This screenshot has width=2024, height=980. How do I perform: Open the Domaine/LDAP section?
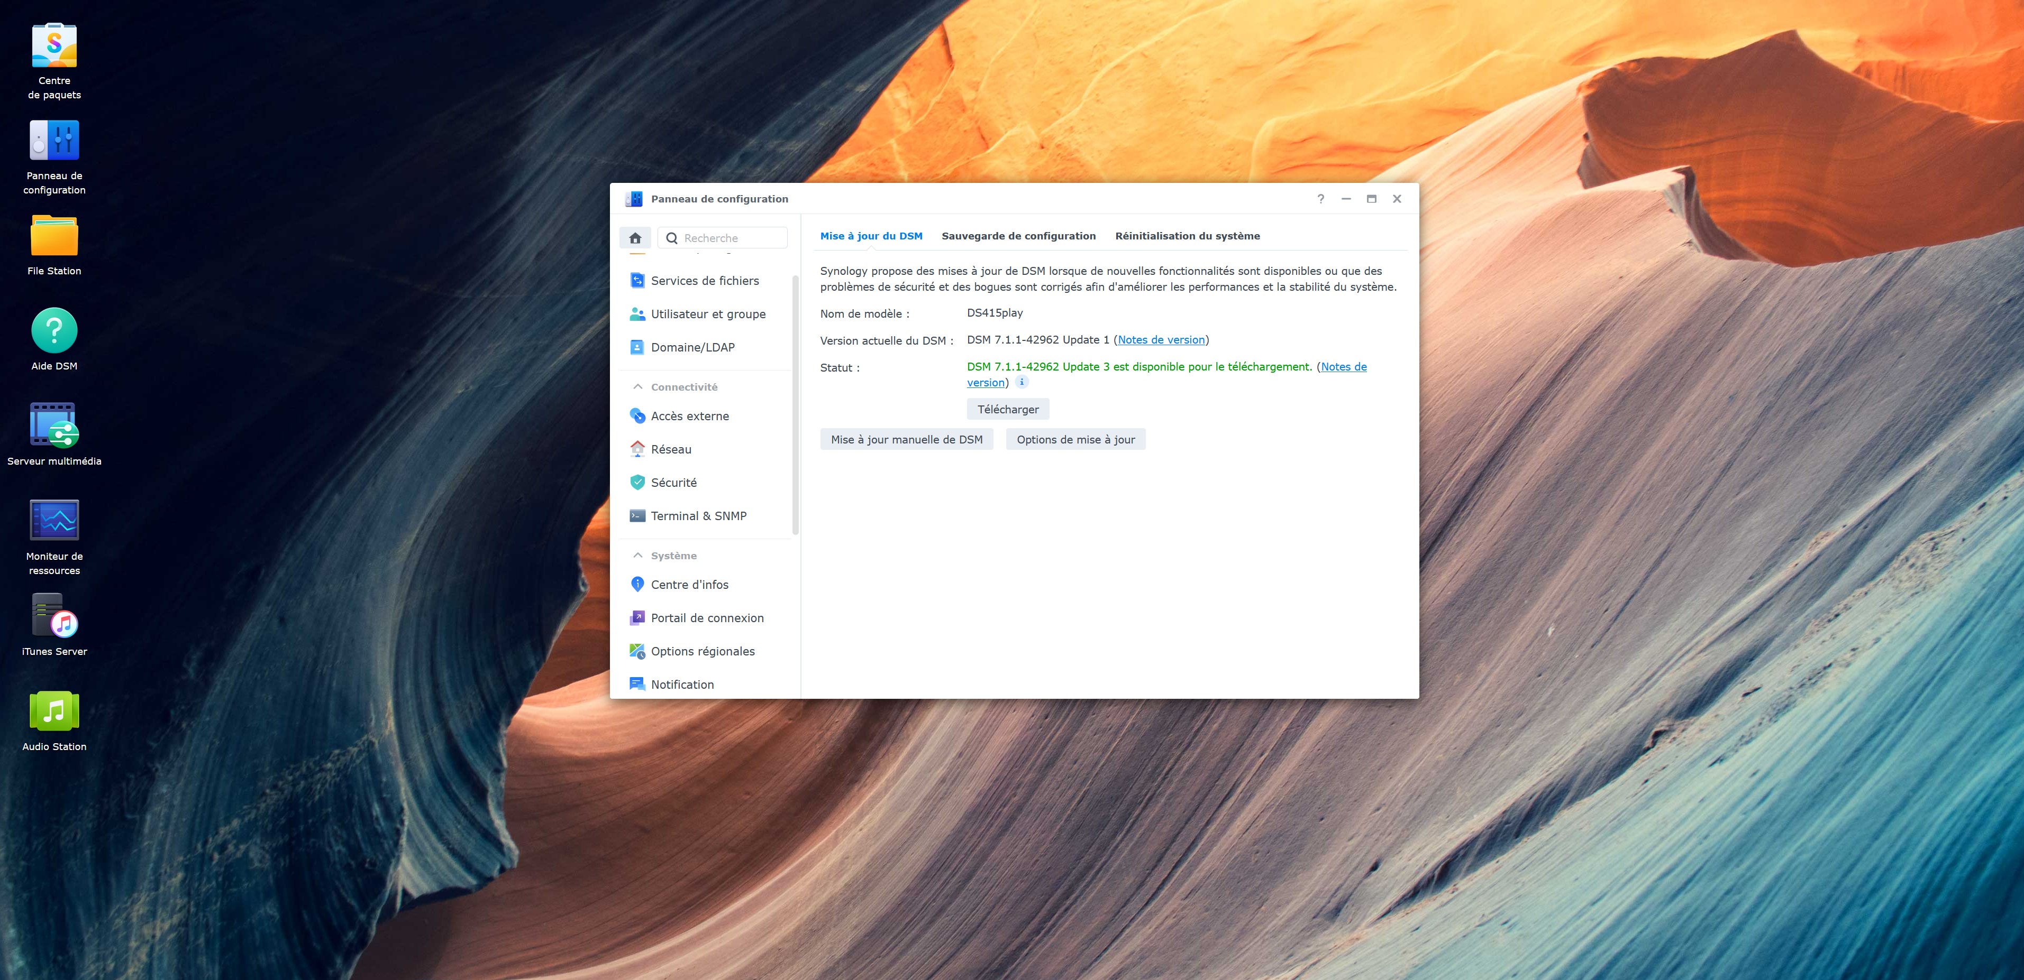693,346
